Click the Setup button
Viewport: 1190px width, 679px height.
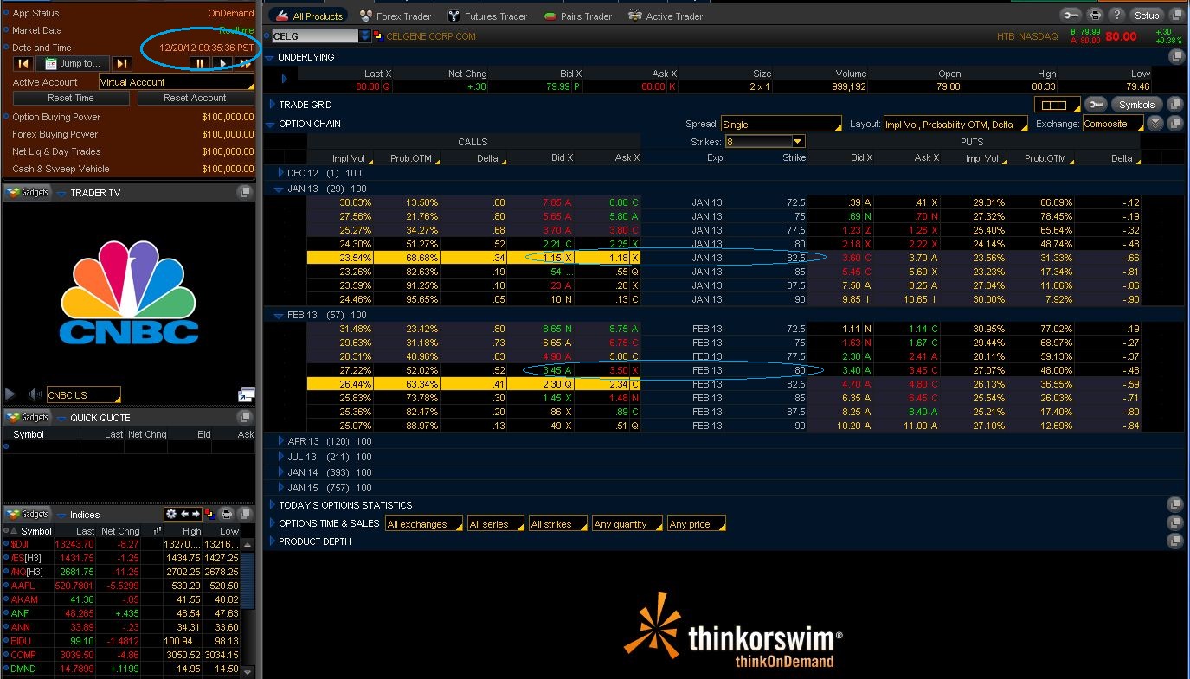pyautogui.click(x=1147, y=16)
